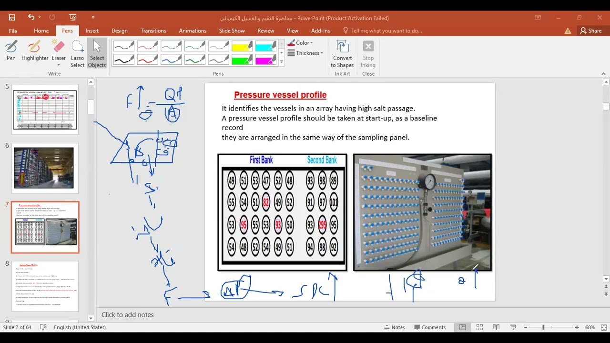This screenshot has width=610, height=343.
Task: Click the Tell me what you want field
Action: [x=382, y=30]
